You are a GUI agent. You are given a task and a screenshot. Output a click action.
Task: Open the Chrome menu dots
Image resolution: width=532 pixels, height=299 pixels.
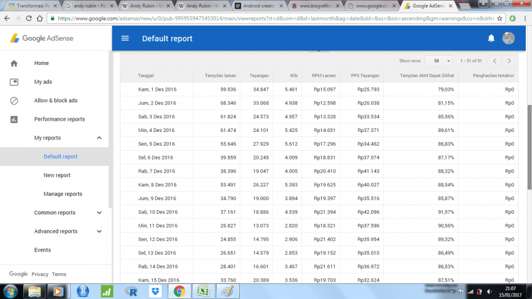[525, 18]
